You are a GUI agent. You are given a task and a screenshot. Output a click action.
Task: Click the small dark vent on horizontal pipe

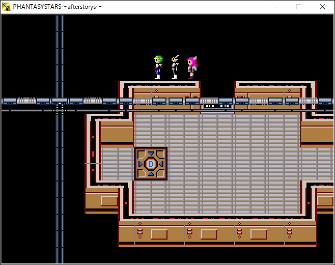click(217, 106)
